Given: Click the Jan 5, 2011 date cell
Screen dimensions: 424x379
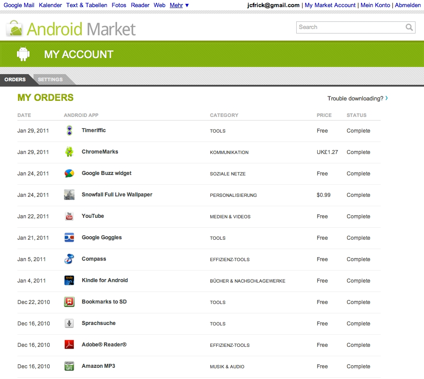Looking at the screenshot, I should click(31, 259).
